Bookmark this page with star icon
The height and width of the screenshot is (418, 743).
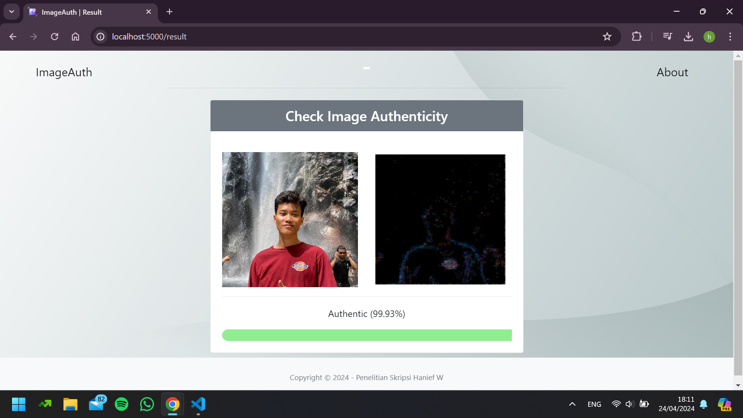(607, 37)
